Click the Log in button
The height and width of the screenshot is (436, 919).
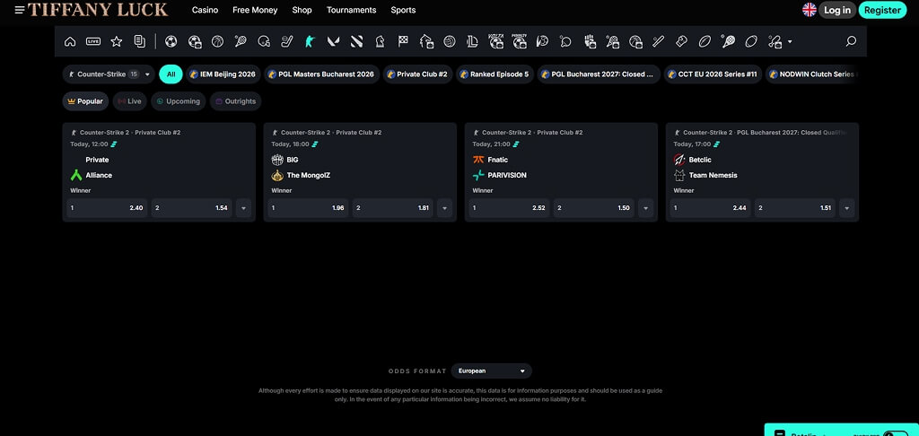click(x=837, y=10)
